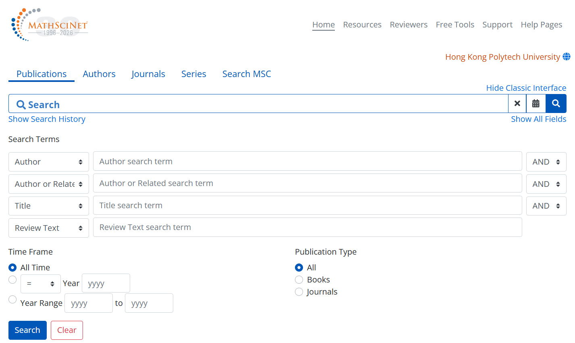The height and width of the screenshot is (343, 575).
Task: Open the AND operator dropdown beside Title
Action: point(546,206)
